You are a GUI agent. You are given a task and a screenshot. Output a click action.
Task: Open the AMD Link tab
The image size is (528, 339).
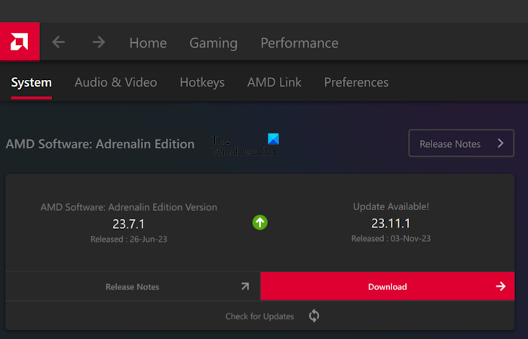[x=275, y=82]
